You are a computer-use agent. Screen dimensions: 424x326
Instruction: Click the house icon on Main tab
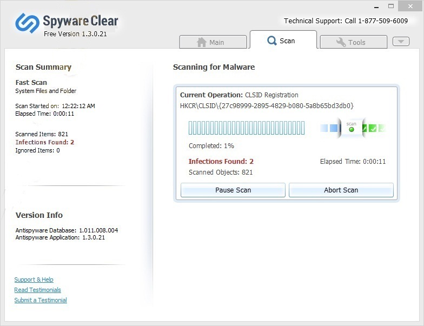pyautogui.click(x=201, y=42)
